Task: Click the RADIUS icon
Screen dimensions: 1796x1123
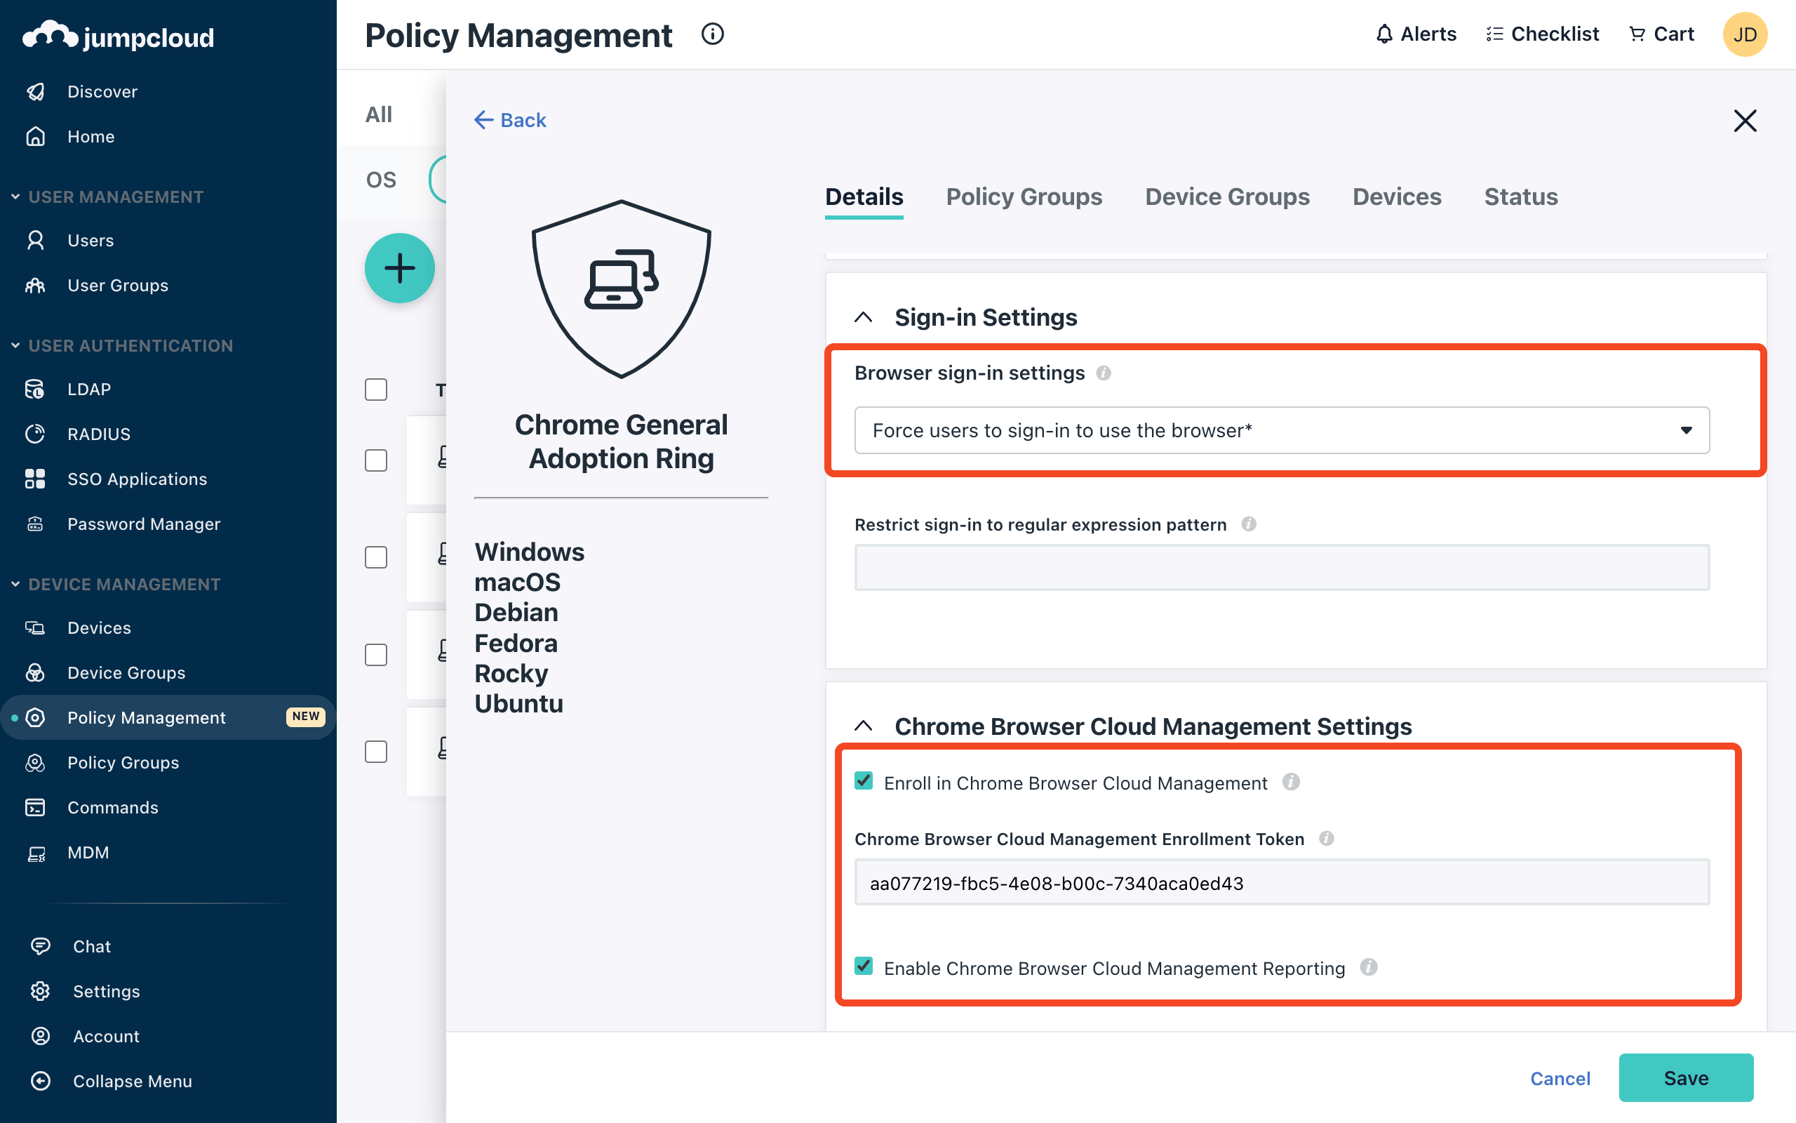Action: [35, 434]
